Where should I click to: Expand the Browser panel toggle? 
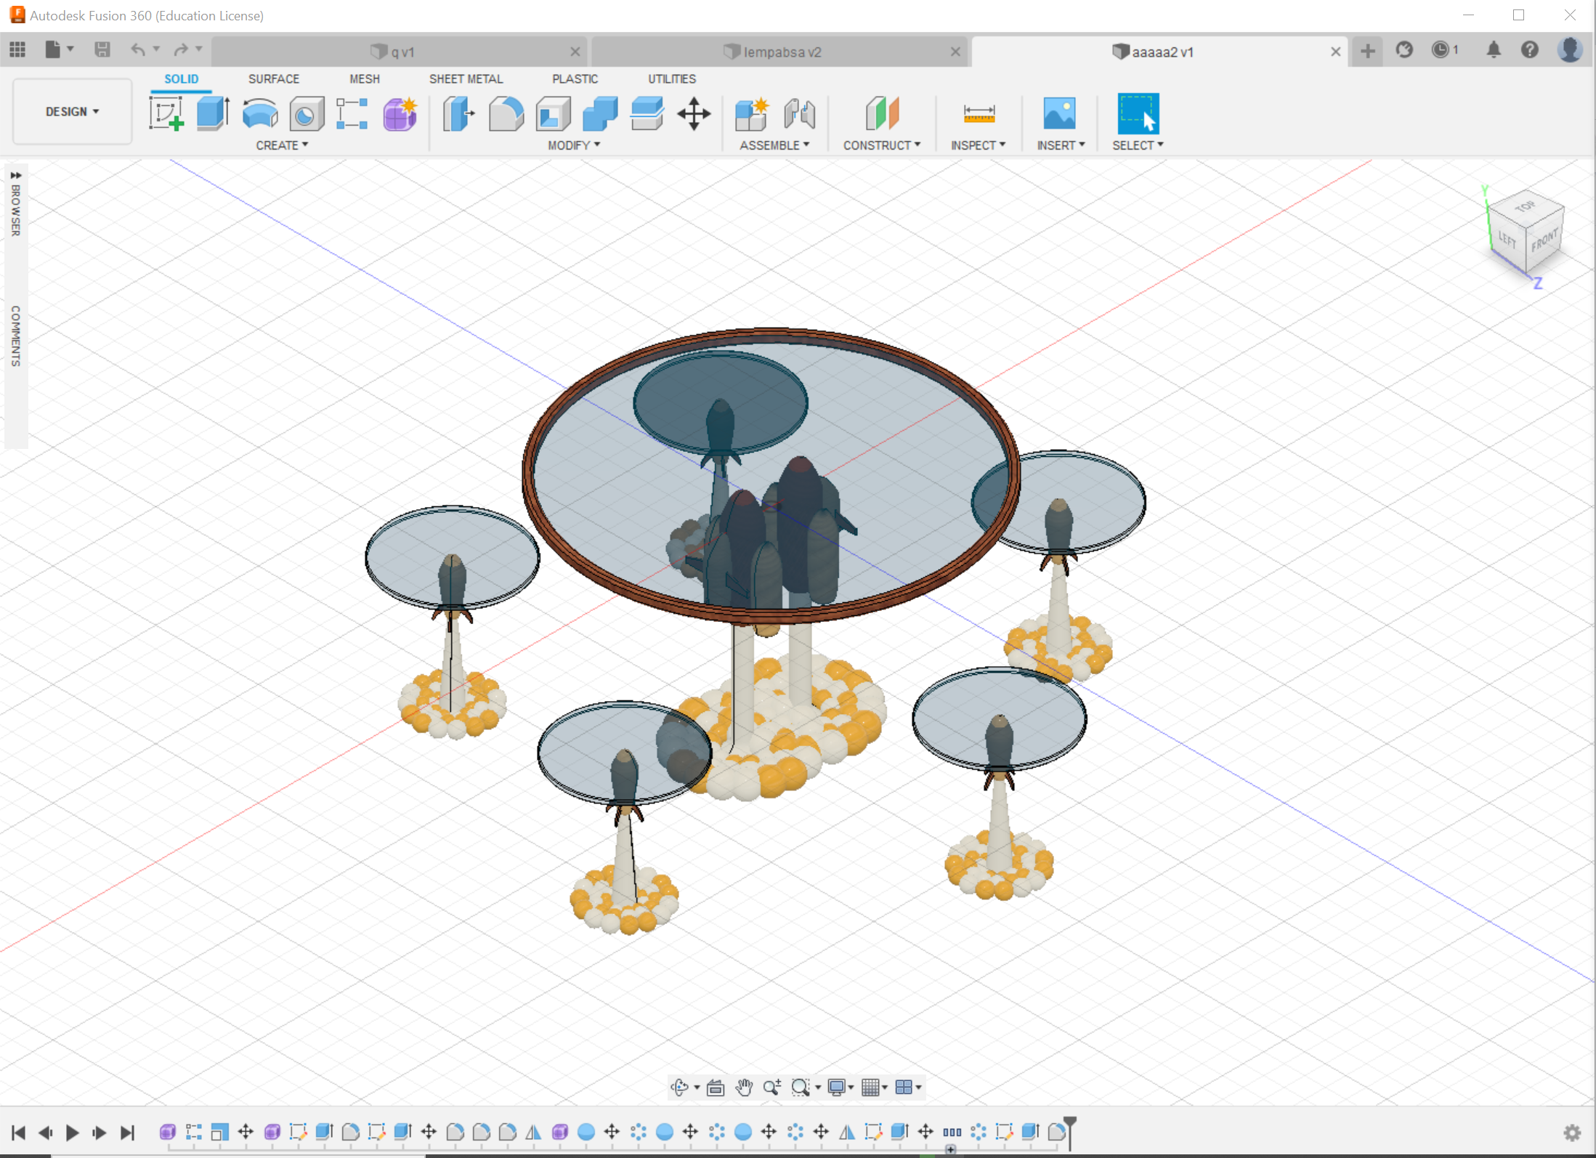15,176
